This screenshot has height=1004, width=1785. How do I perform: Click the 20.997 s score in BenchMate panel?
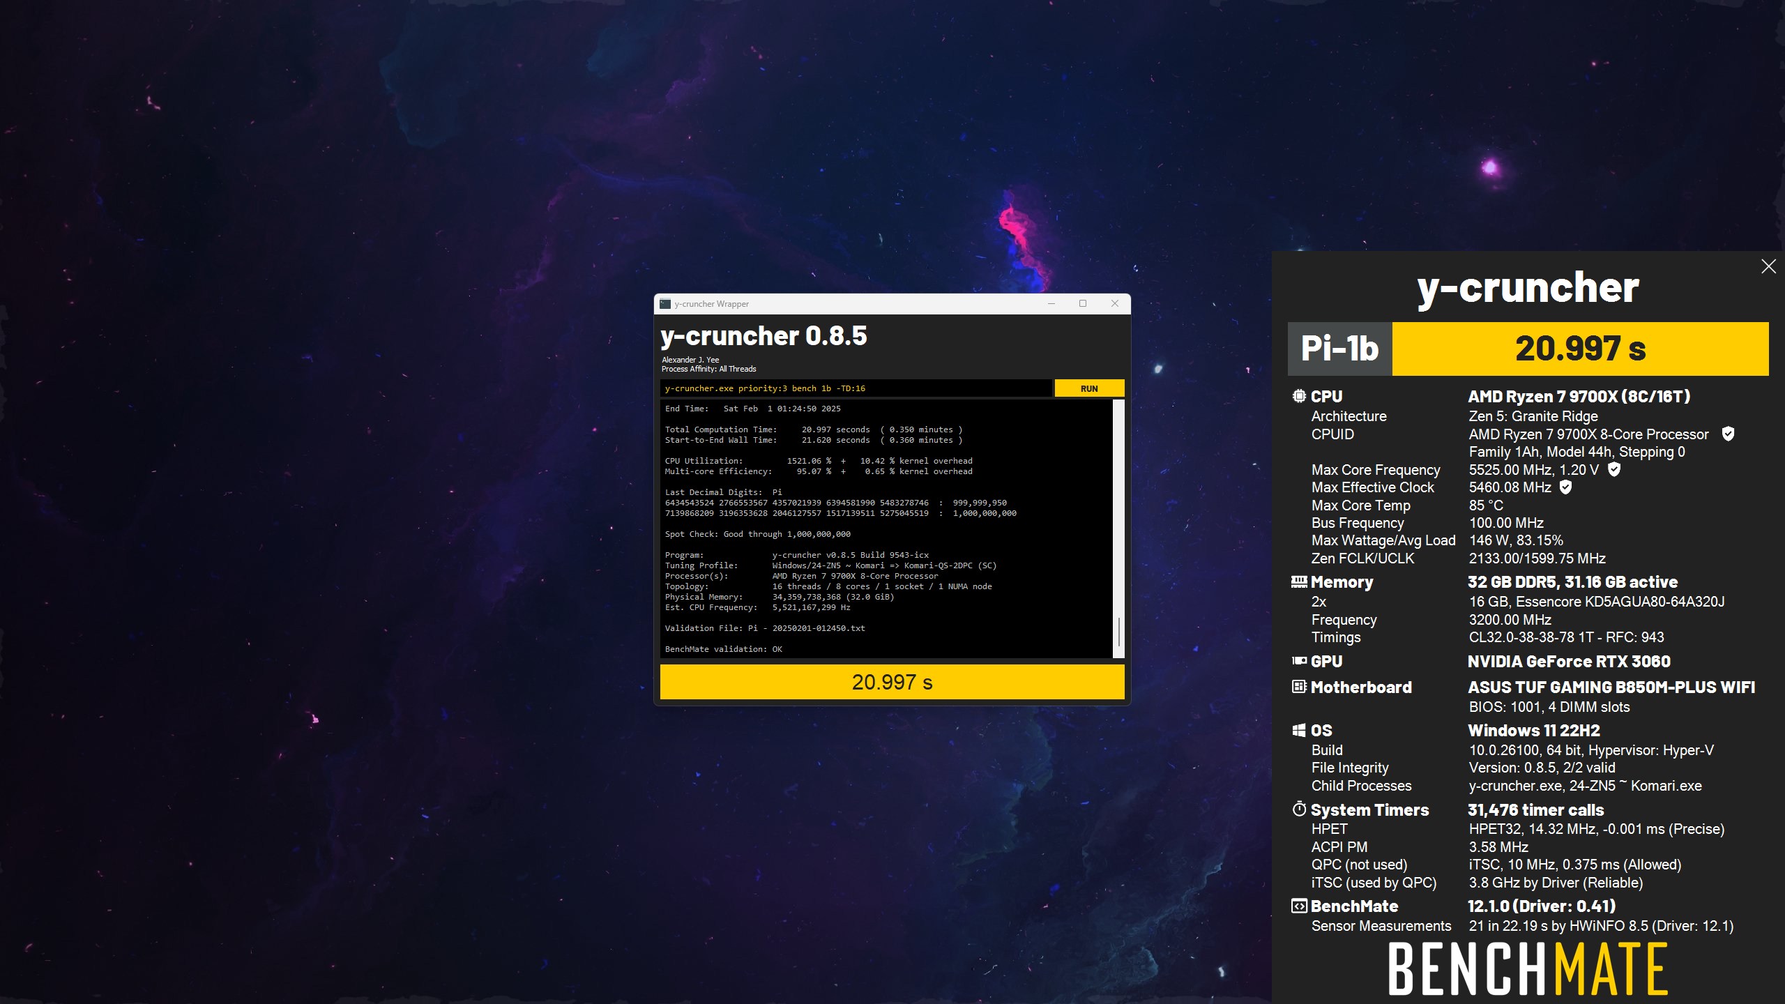[x=1580, y=348]
